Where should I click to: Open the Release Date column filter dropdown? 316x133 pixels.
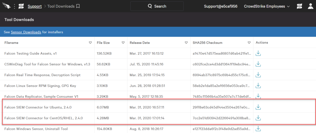(186, 43)
